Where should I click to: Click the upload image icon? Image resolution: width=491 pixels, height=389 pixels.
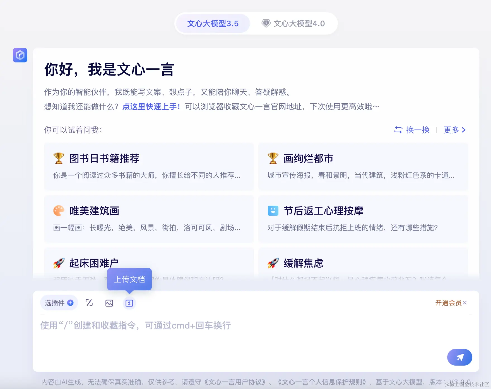point(109,303)
